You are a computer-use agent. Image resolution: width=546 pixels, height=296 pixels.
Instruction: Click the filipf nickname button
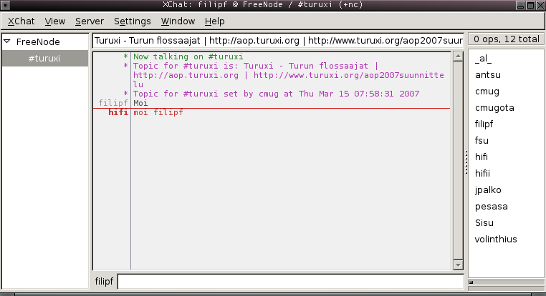click(104, 282)
